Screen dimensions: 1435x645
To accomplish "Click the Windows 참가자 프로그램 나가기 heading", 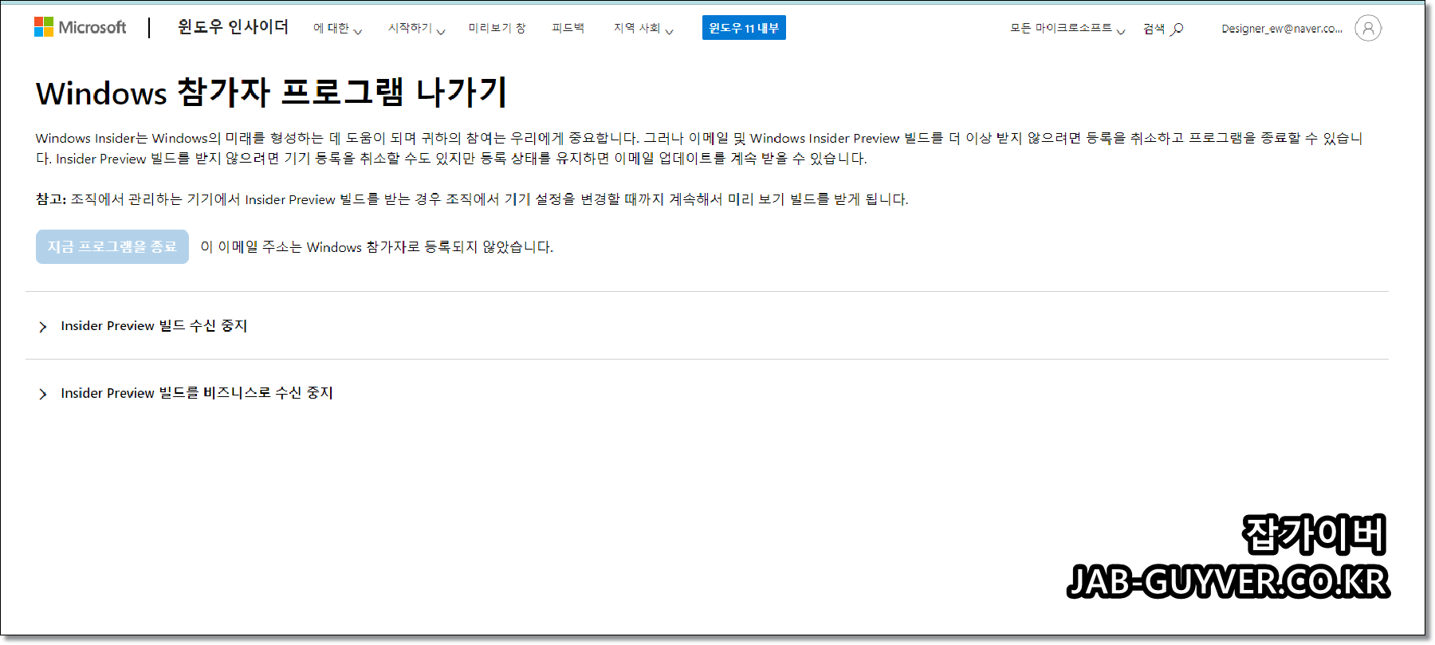I will [x=272, y=92].
